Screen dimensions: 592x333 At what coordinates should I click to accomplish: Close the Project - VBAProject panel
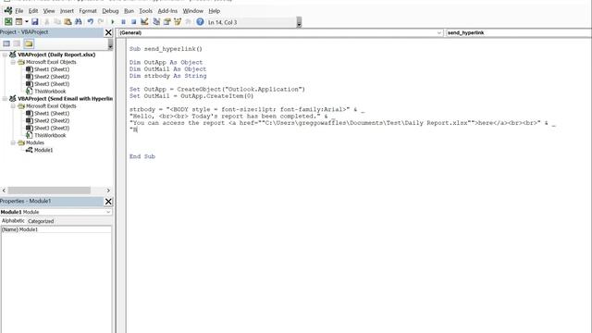click(x=108, y=32)
